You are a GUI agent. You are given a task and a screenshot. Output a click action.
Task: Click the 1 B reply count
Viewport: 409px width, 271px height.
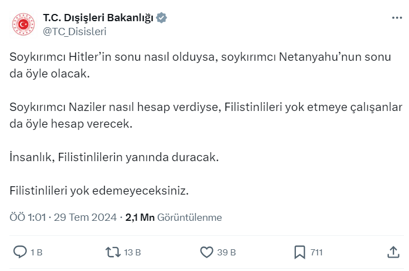[x=36, y=253]
